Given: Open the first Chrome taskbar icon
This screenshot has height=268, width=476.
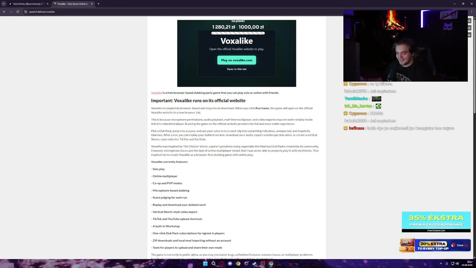Looking at the screenshot, I should (238, 264).
